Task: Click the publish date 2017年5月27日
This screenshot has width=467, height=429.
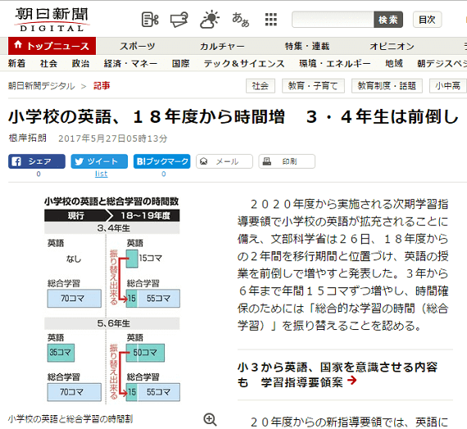Action: click(x=113, y=138)
